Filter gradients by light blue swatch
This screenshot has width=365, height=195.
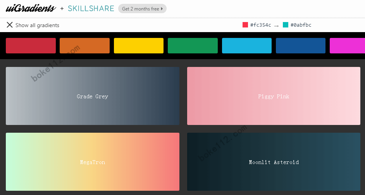point(247,46)
